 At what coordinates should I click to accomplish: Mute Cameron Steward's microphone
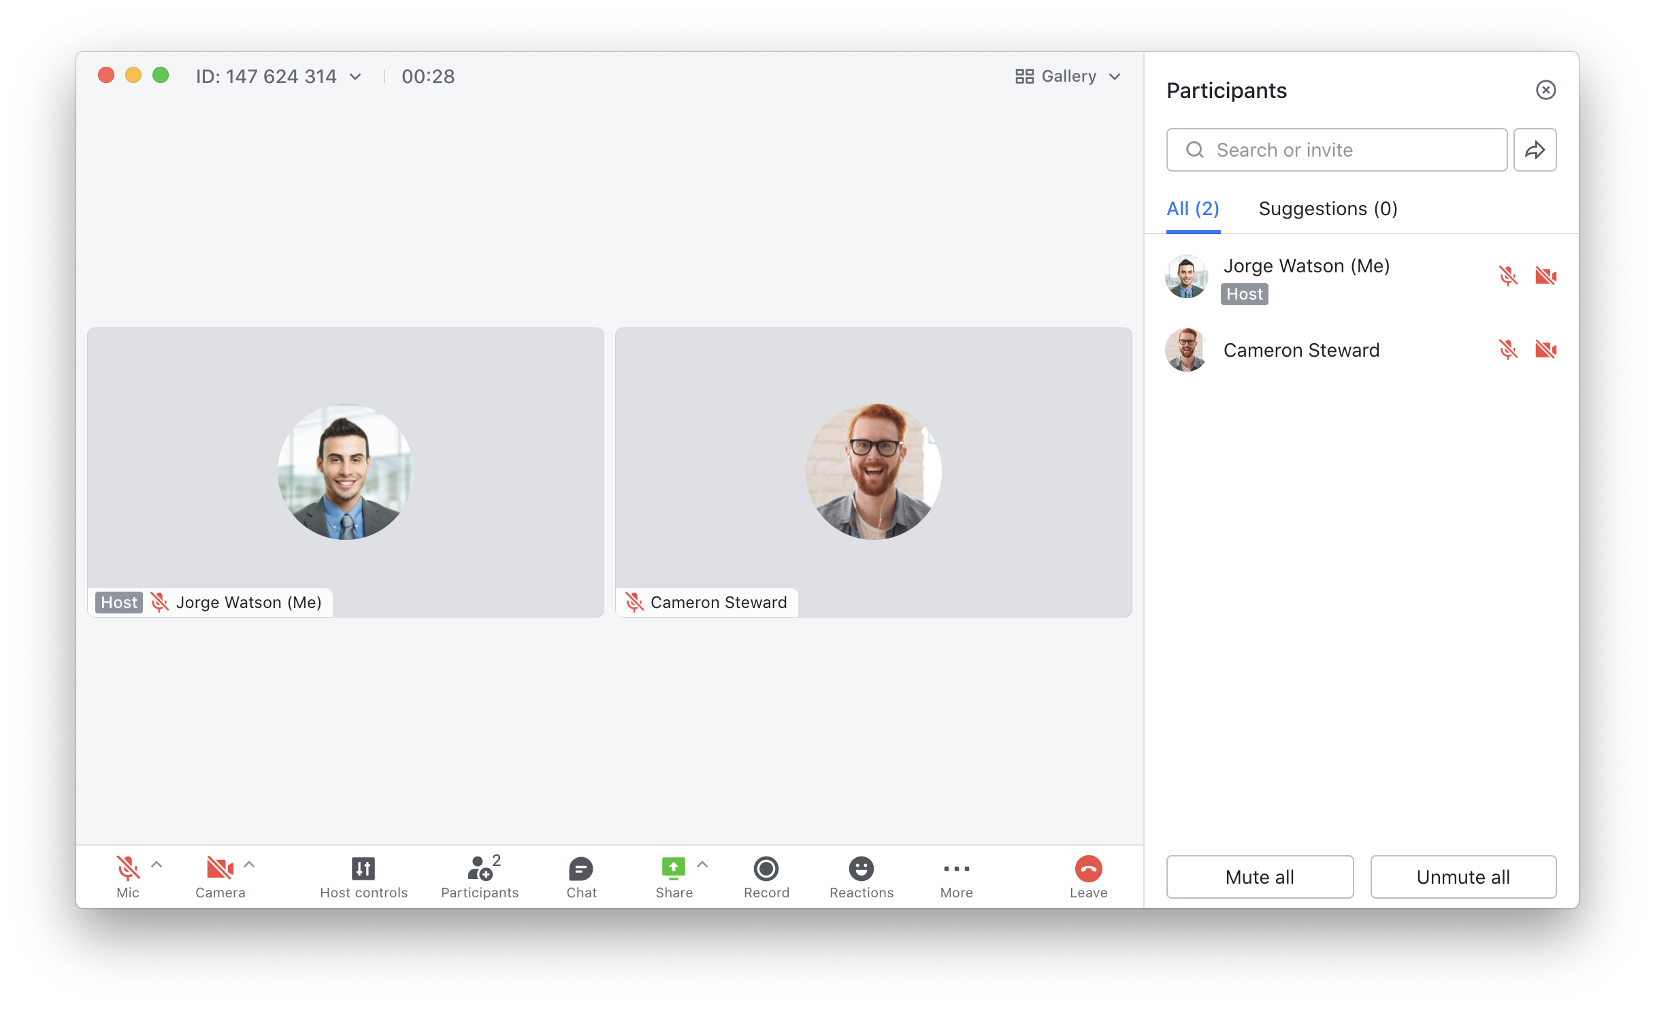pyautogui.click(x=1509, y=349)
